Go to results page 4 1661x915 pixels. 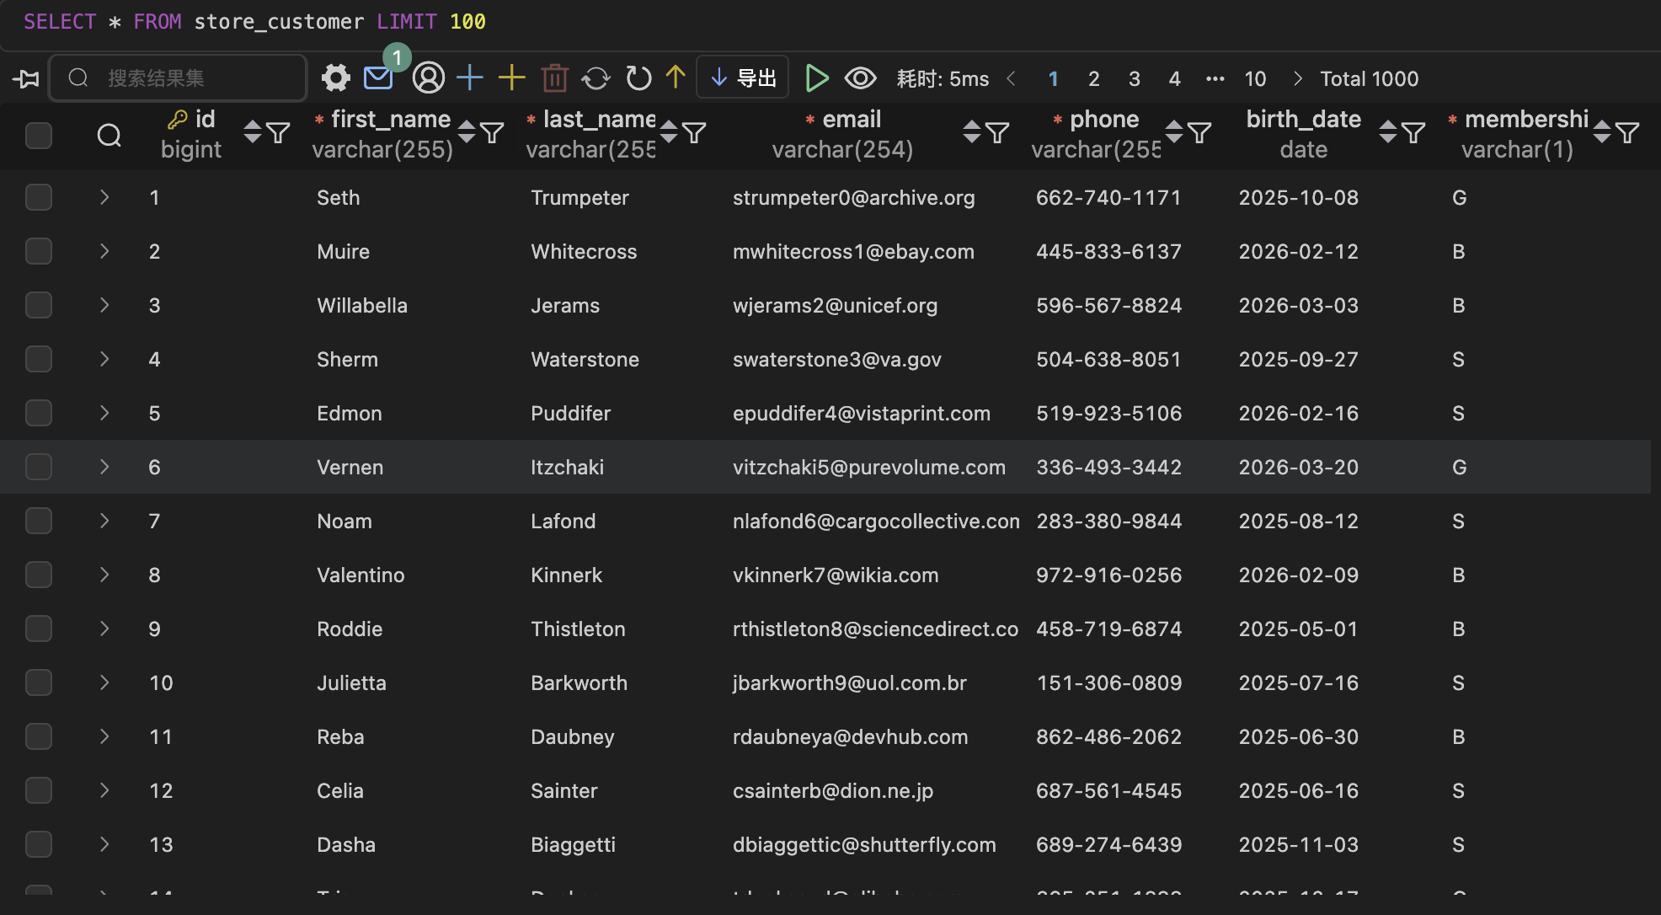(1174, 79)
